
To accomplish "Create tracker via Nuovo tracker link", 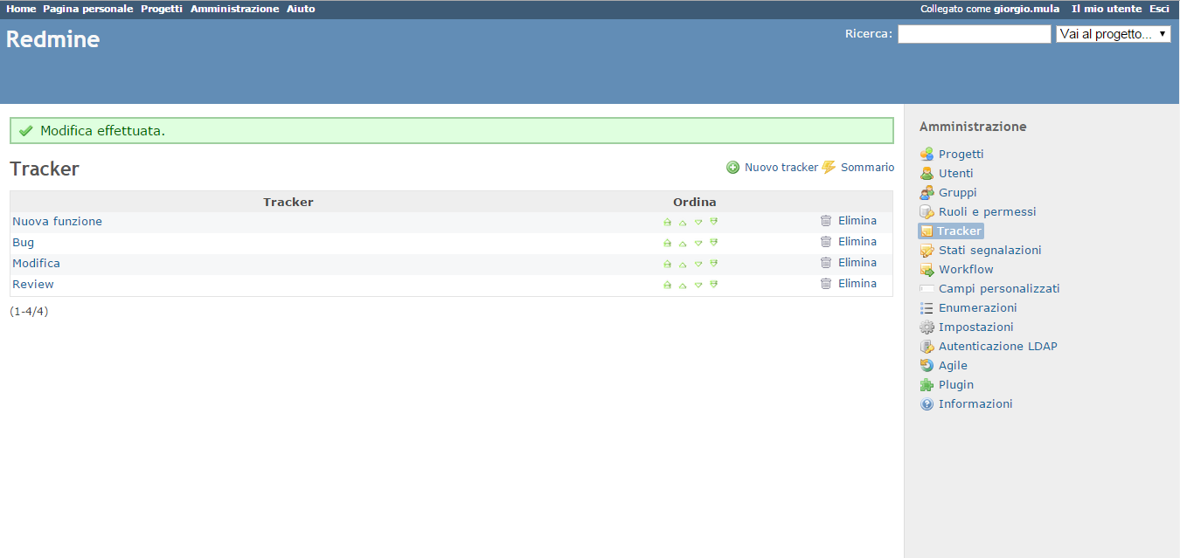I will 781,168.
